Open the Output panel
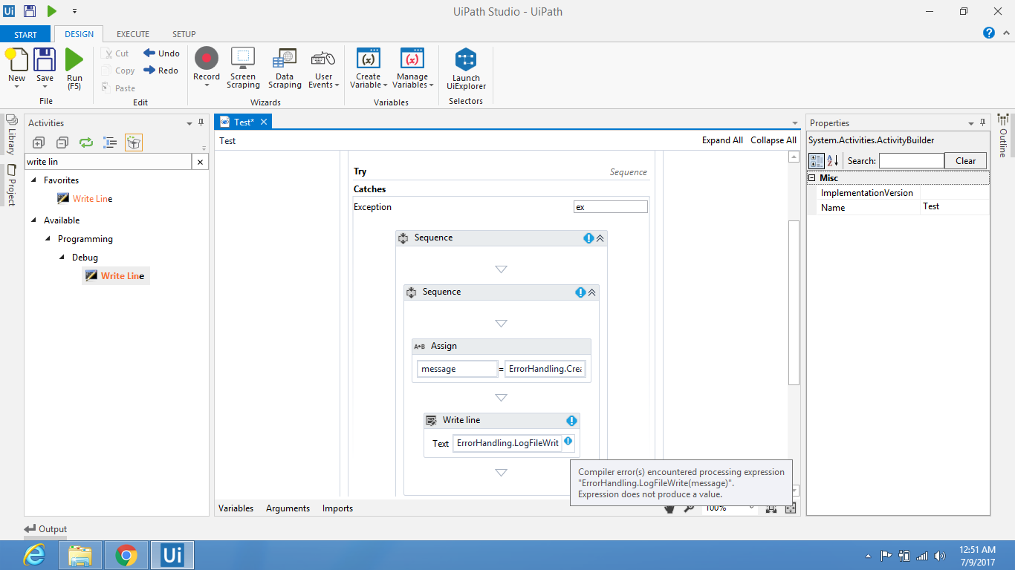The height and width of the screenshot is (570, 1015). click(45, 529)
